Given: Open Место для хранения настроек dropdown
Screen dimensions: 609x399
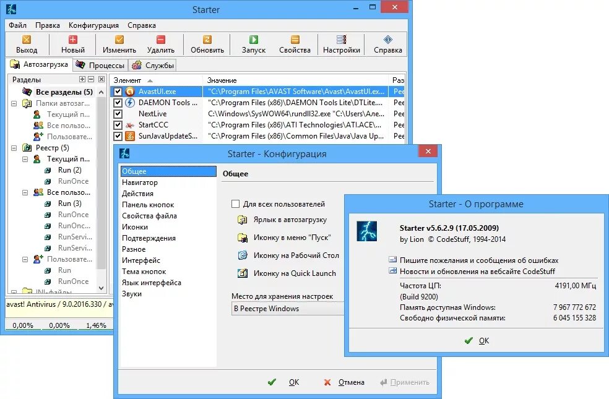Looking at the screenshot, I should click(288, 309).
